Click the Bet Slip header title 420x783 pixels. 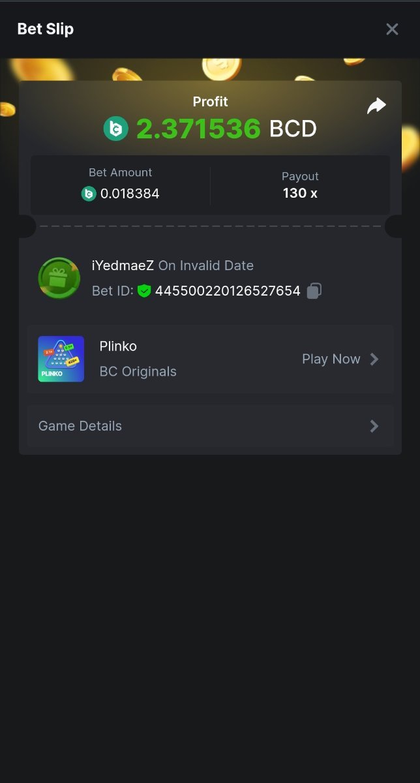coord(46,29)
